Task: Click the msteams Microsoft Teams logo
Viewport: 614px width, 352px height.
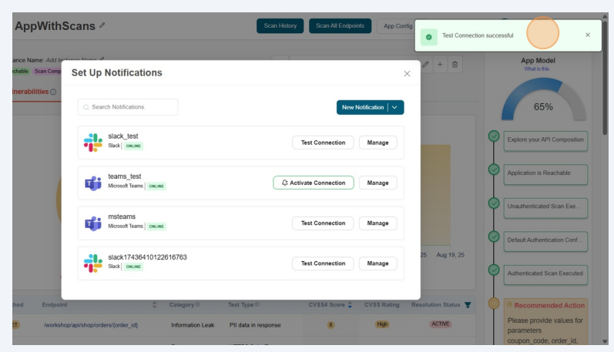Action: click(93, 223)
